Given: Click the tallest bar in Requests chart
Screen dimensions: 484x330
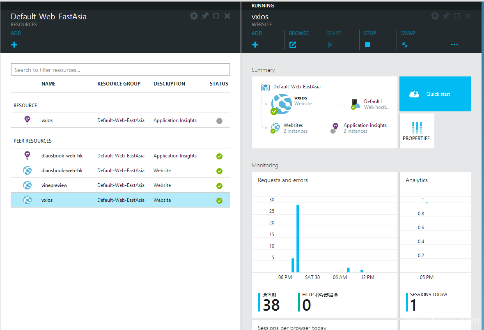Looking at the screenshot, I should pos(298,238).
